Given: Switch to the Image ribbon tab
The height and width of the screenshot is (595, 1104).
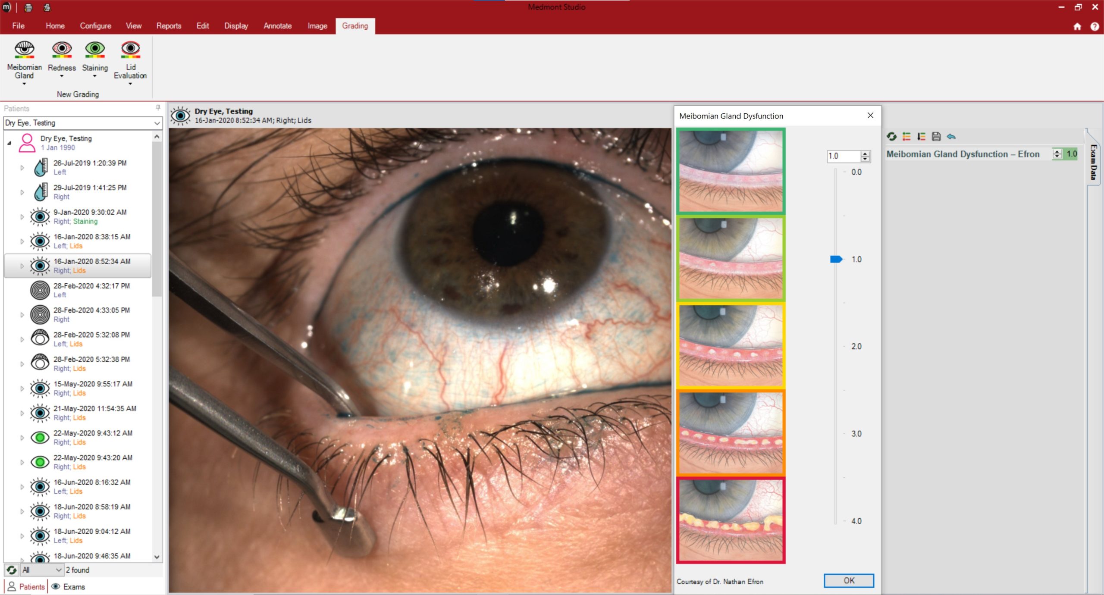Looking at the screenshot, I should [317, 26].
